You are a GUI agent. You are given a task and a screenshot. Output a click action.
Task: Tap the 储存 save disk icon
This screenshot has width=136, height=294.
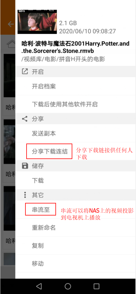pyautogui.click(x=25, y=166)
